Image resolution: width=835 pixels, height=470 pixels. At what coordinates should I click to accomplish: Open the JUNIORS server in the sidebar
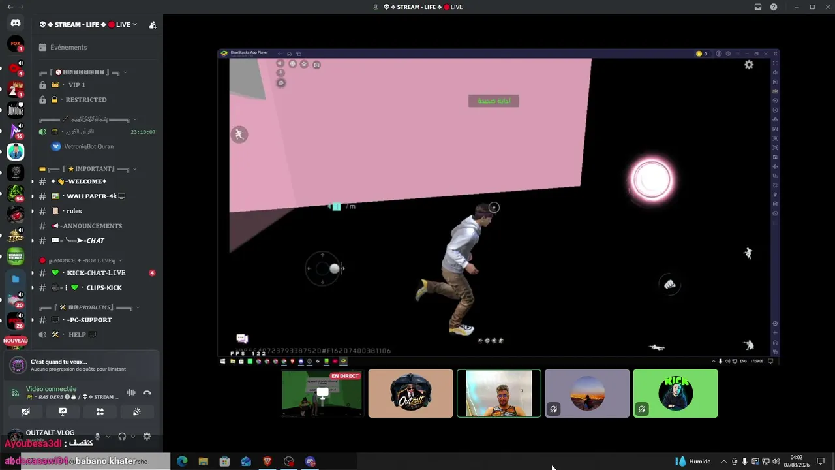click(16, 109)
